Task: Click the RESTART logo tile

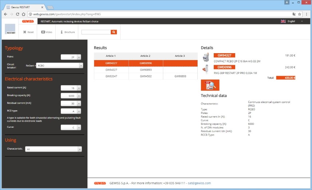Action: pyautogui.click(x=10, y=29)
